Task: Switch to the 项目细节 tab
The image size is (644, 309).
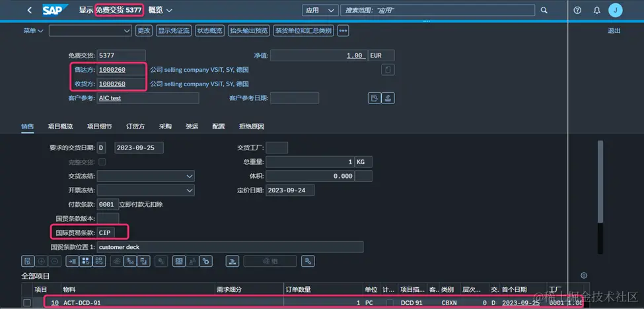Action: tap(99, 126)
